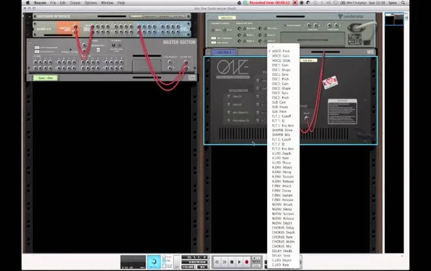The image size is (431, 271).
Task: Select second Hardware Interface tab button
Action: point(150,16)
